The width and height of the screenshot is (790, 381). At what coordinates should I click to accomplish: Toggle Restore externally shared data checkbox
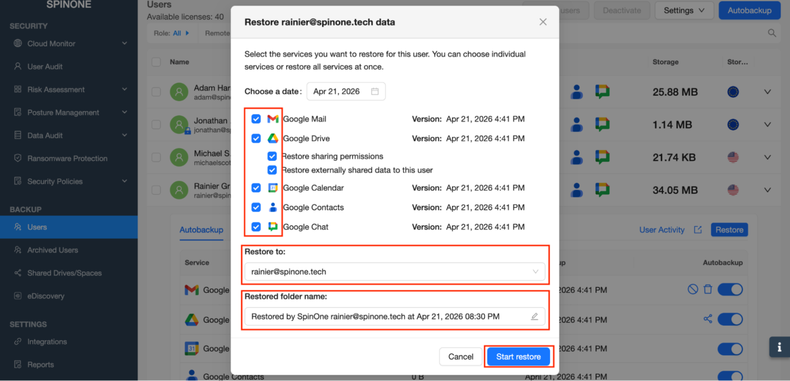272,170
